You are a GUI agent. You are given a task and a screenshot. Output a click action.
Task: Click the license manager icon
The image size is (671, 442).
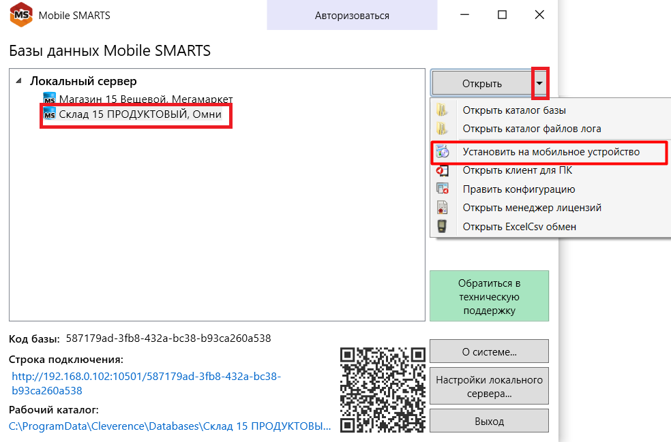[442, 208]
